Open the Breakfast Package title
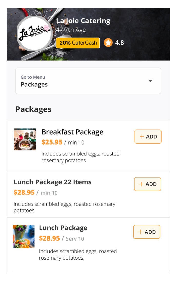The image size is (177, 283). coord(72,132)
